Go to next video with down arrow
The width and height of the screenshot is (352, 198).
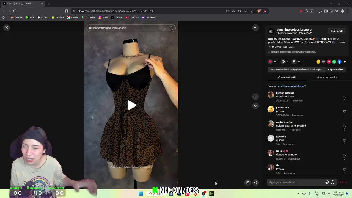(x=255, y=106)
